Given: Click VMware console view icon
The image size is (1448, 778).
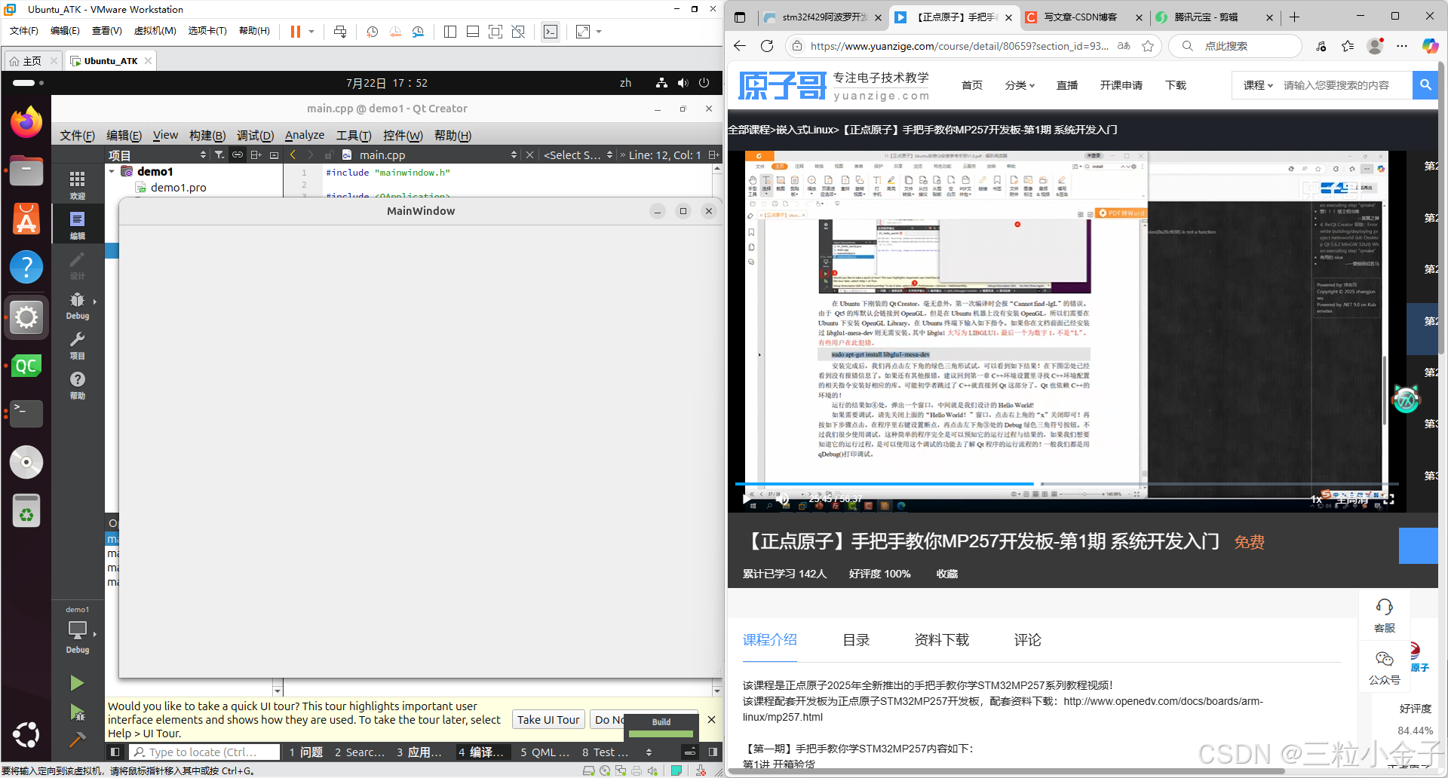Looking at the screenshot, I should 551,32.
